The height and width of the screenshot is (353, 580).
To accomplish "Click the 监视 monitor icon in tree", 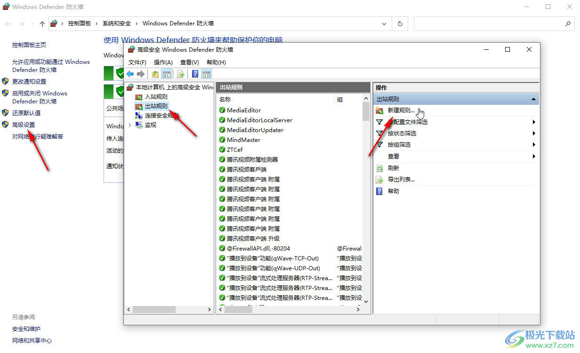I will tap(139, 125).
